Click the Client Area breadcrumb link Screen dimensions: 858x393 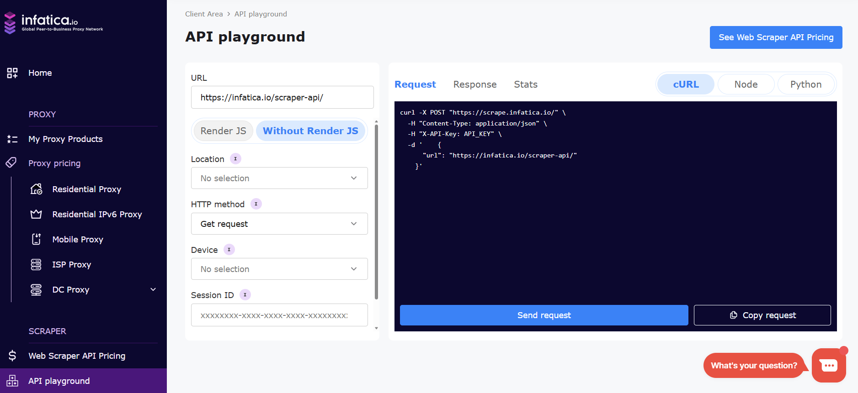click(x=204, y=14)
